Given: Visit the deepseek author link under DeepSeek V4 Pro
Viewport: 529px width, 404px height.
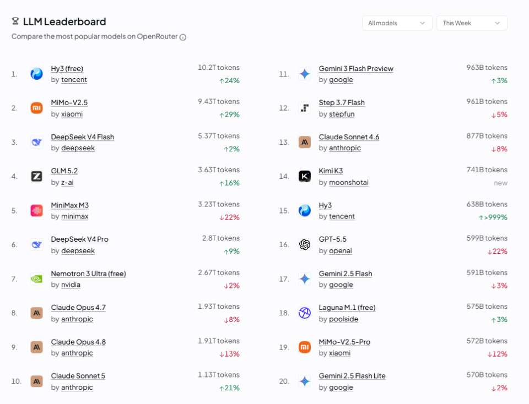Looking at the screenshot, I should point(78,250).
